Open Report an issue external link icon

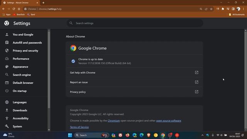click(196, 82)
